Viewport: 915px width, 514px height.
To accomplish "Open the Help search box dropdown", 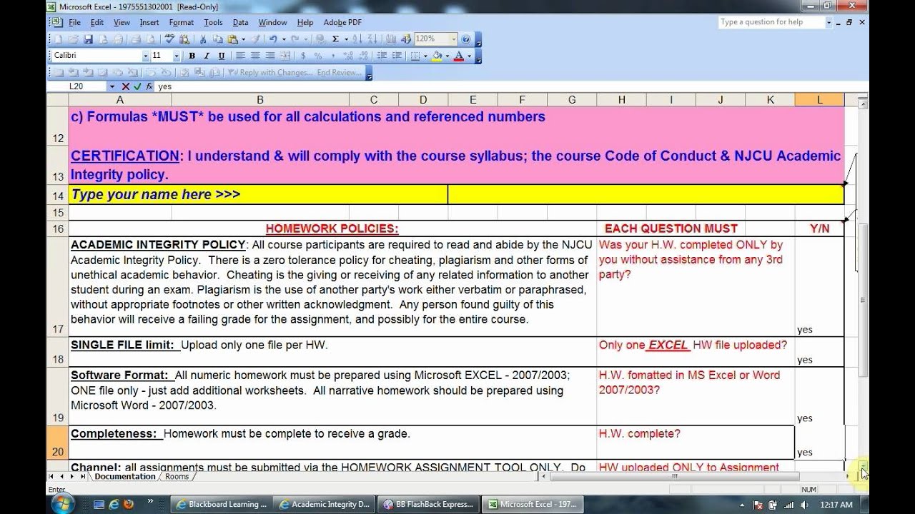I will [x=829, y=22].
